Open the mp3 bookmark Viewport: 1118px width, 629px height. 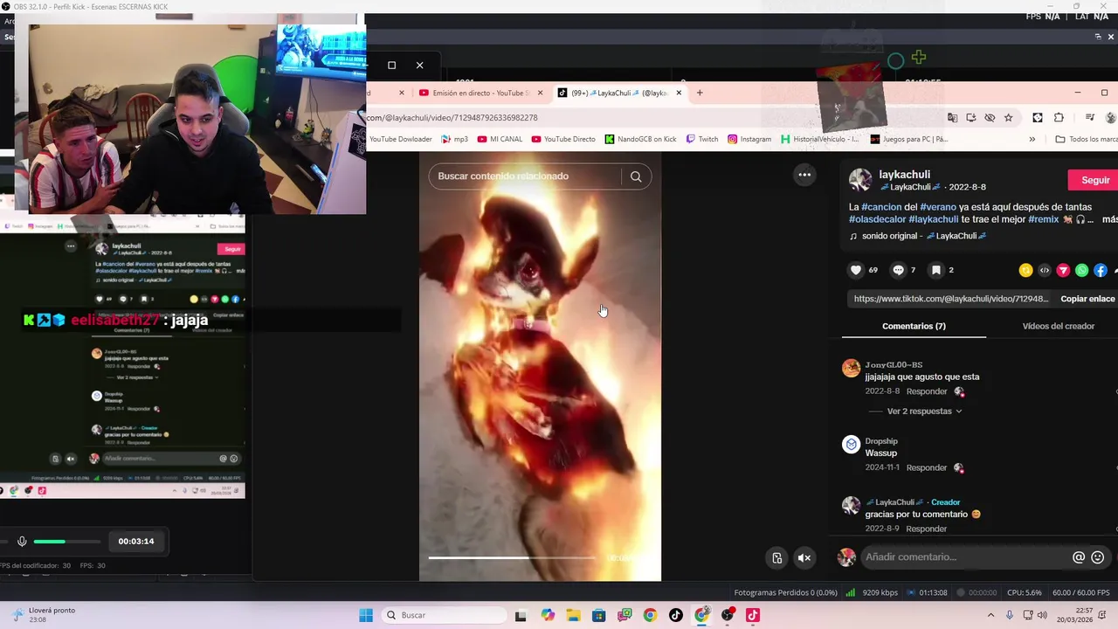[x=454, y=139]
